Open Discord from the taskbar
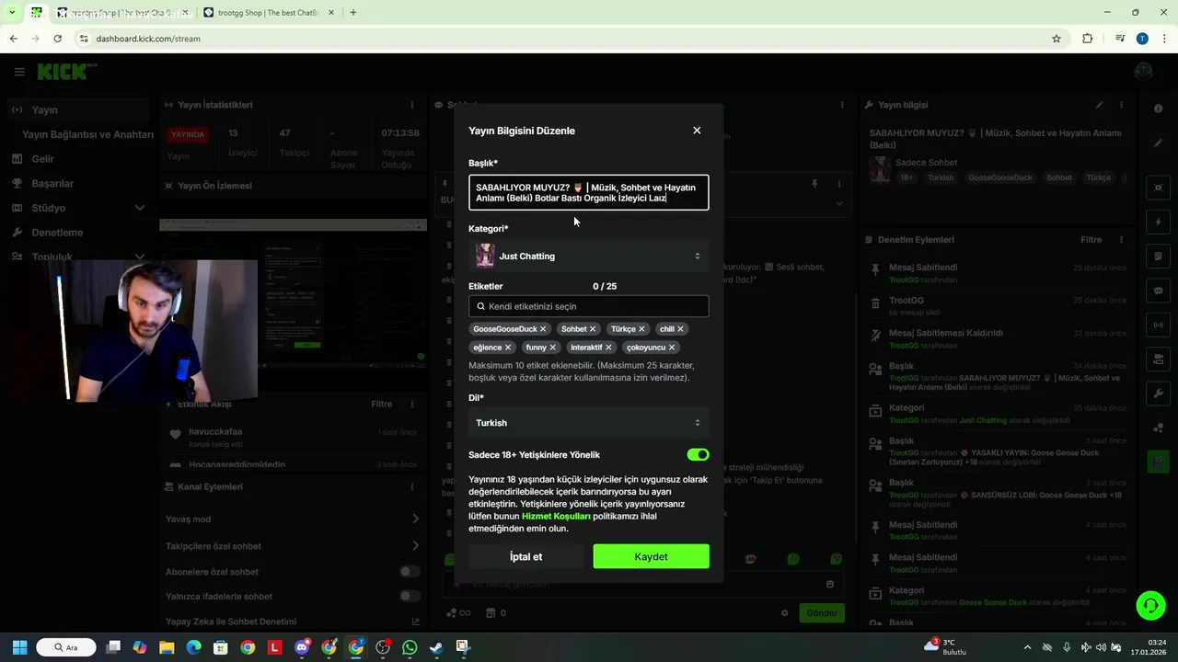Viewport: 1178px width, 662px height. click(x=302, y=647)
